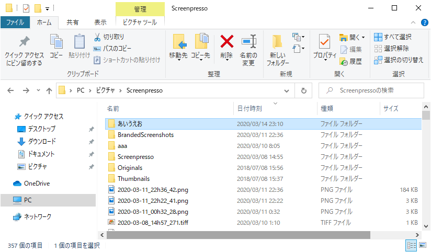Viewport: 431px width, 252px height.
Task: Click the Forward navigation arrow
Action: 26,90
